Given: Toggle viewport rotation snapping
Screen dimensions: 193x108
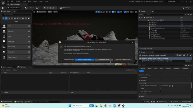Looking at the screenshot, I should 119,12.
